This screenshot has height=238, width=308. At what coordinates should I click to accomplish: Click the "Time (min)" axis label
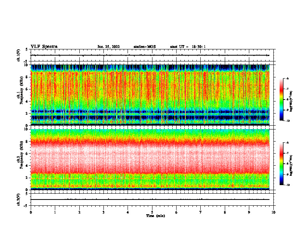(x=156, y=216)
